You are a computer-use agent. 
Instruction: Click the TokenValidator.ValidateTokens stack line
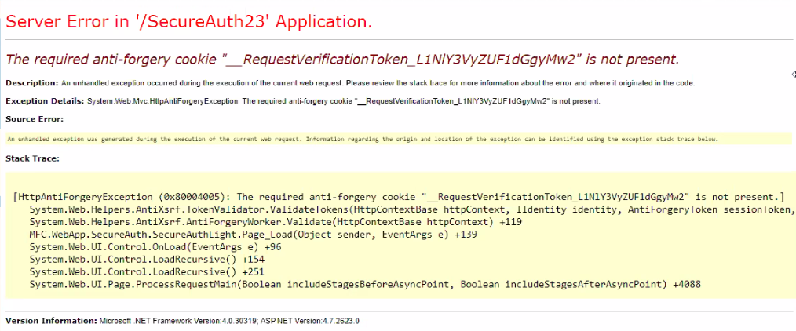point(412,209)
